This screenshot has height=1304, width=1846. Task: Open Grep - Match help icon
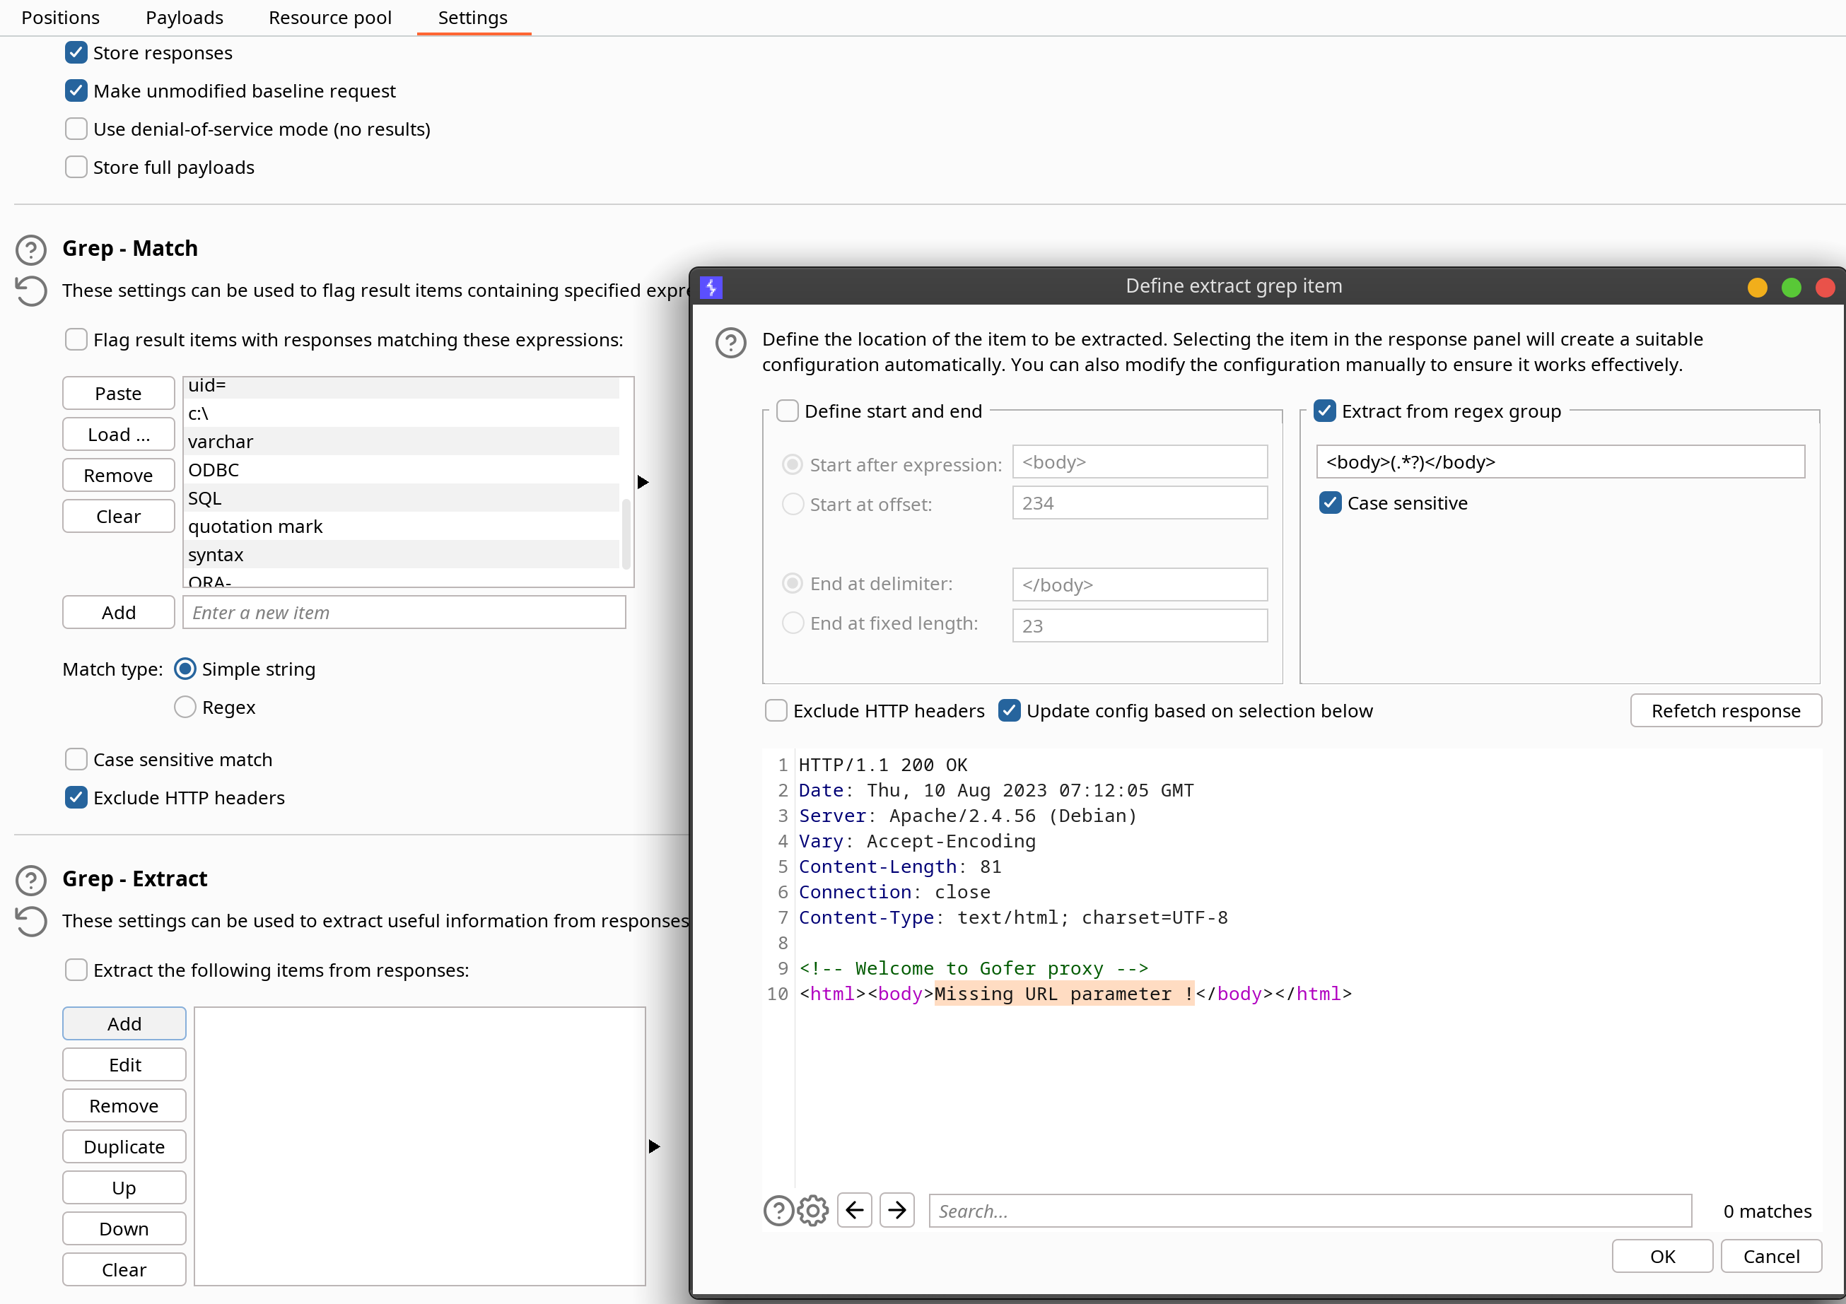tap(30, 249)
